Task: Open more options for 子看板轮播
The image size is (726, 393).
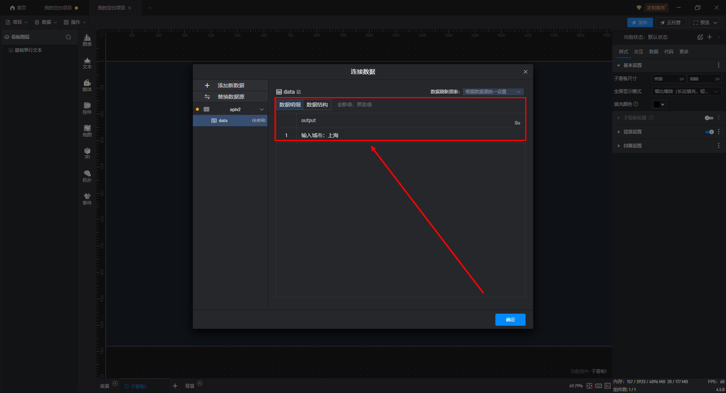Action: tap(719, 118)
